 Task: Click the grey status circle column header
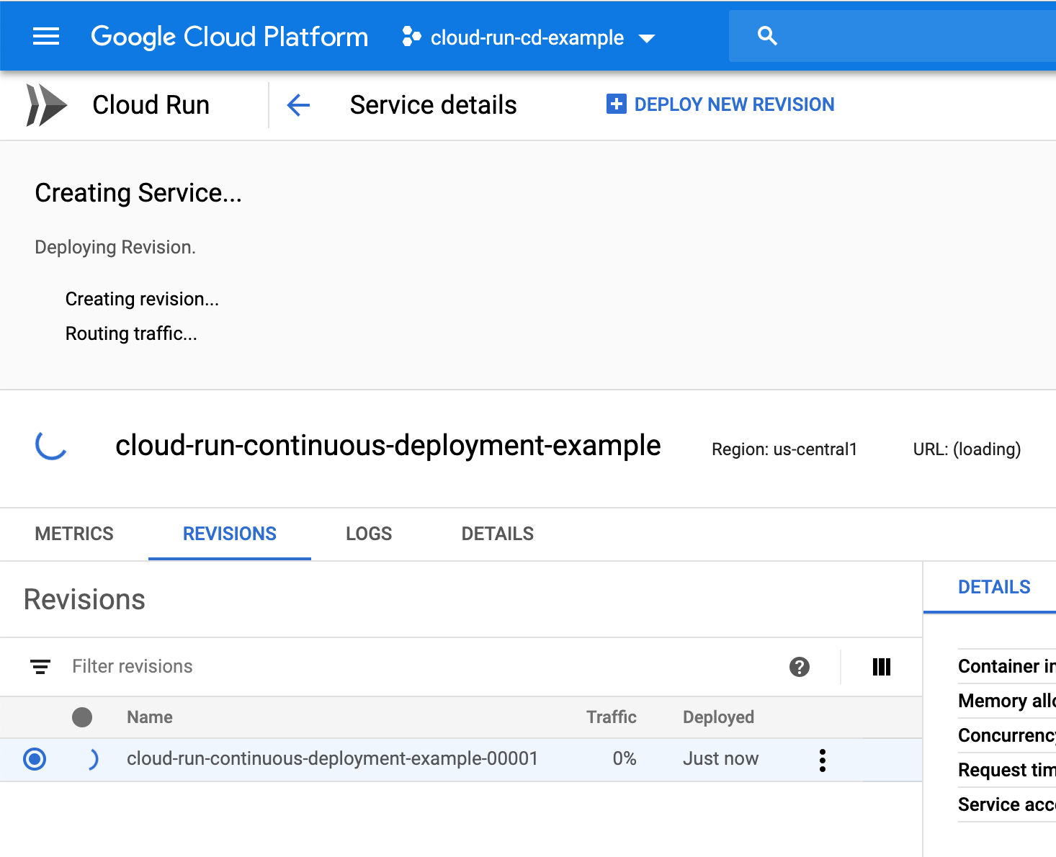point(82,717)
